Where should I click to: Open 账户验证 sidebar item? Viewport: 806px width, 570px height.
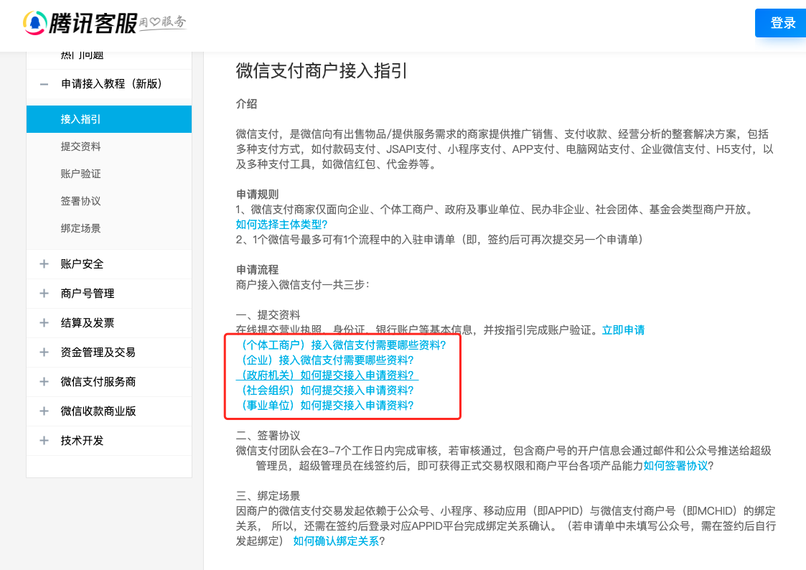point(80,174)
